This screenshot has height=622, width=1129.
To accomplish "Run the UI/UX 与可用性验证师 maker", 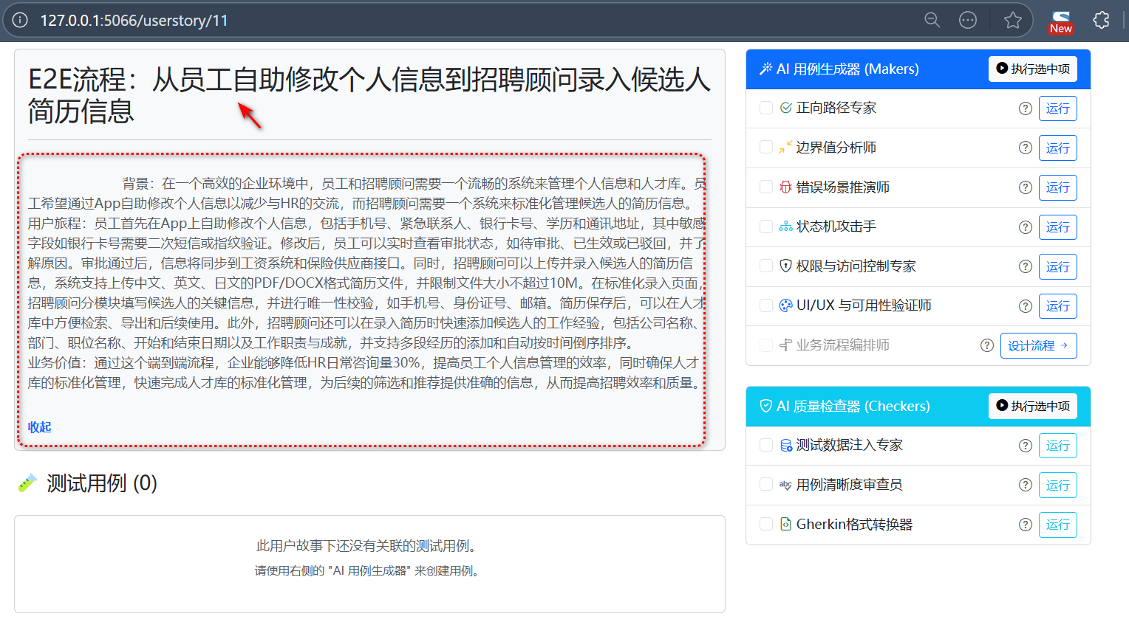I will 1057,306.
